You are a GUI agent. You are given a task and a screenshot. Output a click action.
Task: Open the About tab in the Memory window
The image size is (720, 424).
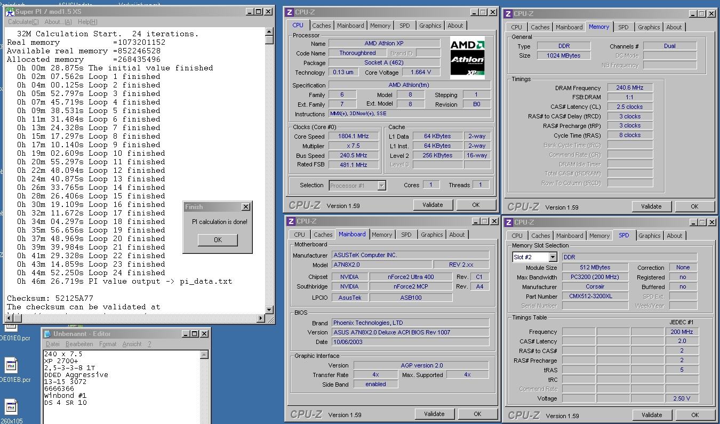coord(674,27)
